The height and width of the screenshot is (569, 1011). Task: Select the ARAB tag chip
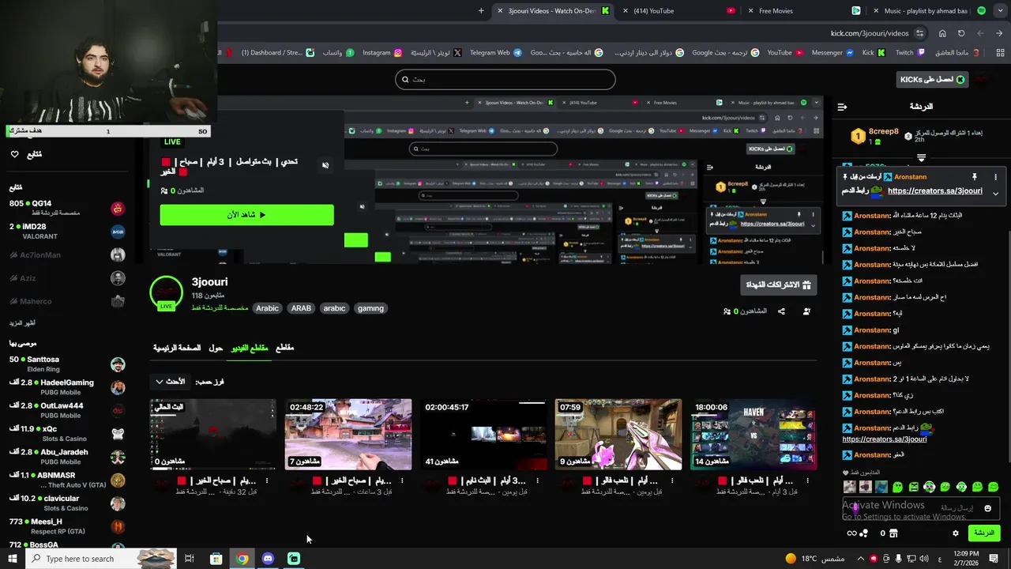pos(301,308)
